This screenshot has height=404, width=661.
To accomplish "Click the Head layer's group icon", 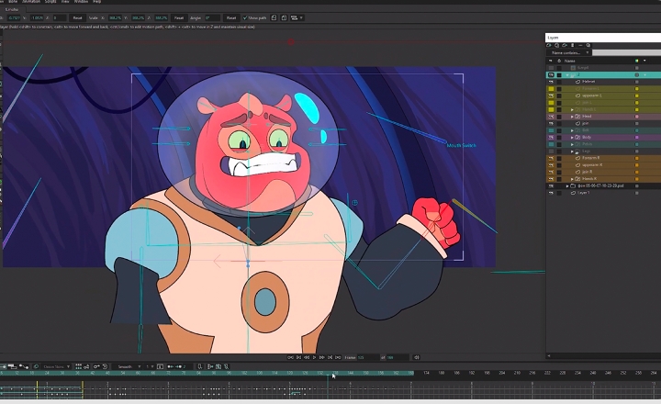I will click(x=578, y=117).
